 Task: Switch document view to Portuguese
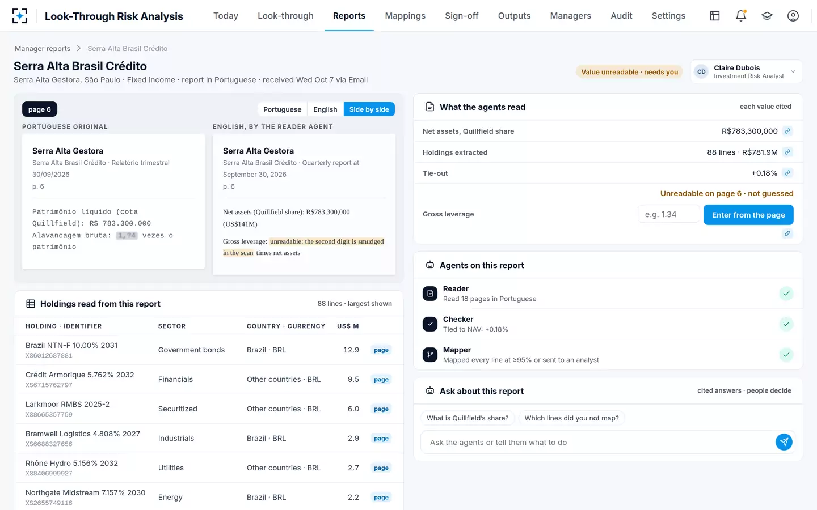point(283,109)
